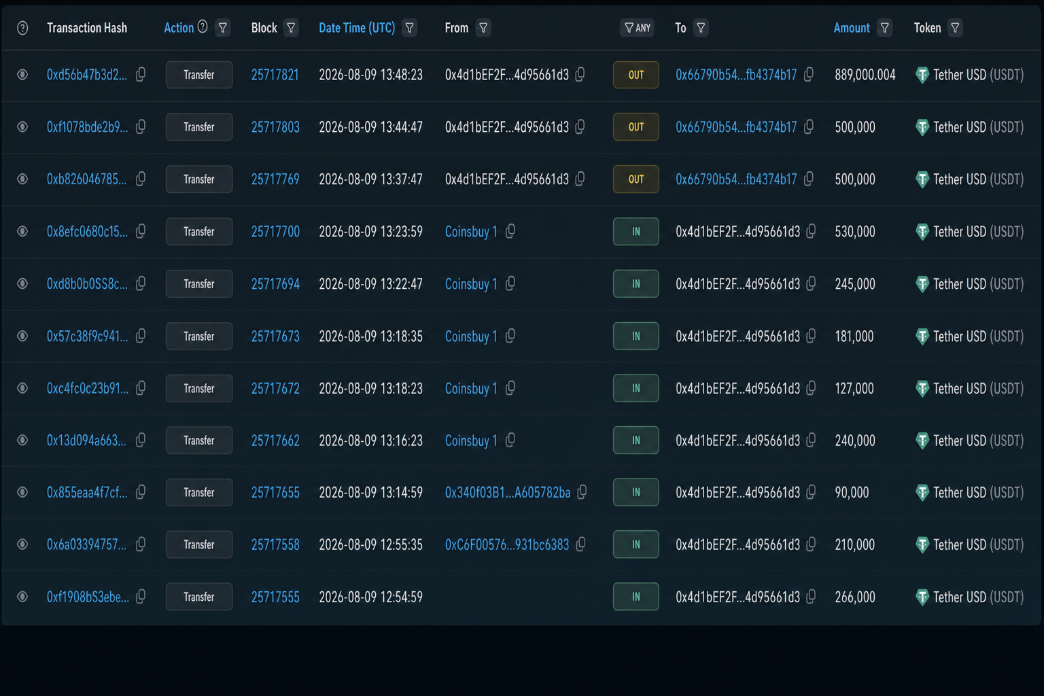Copy the From address in block 25717821 row
This screenshot has height=696, width=1044.
[x=580, y=74]
